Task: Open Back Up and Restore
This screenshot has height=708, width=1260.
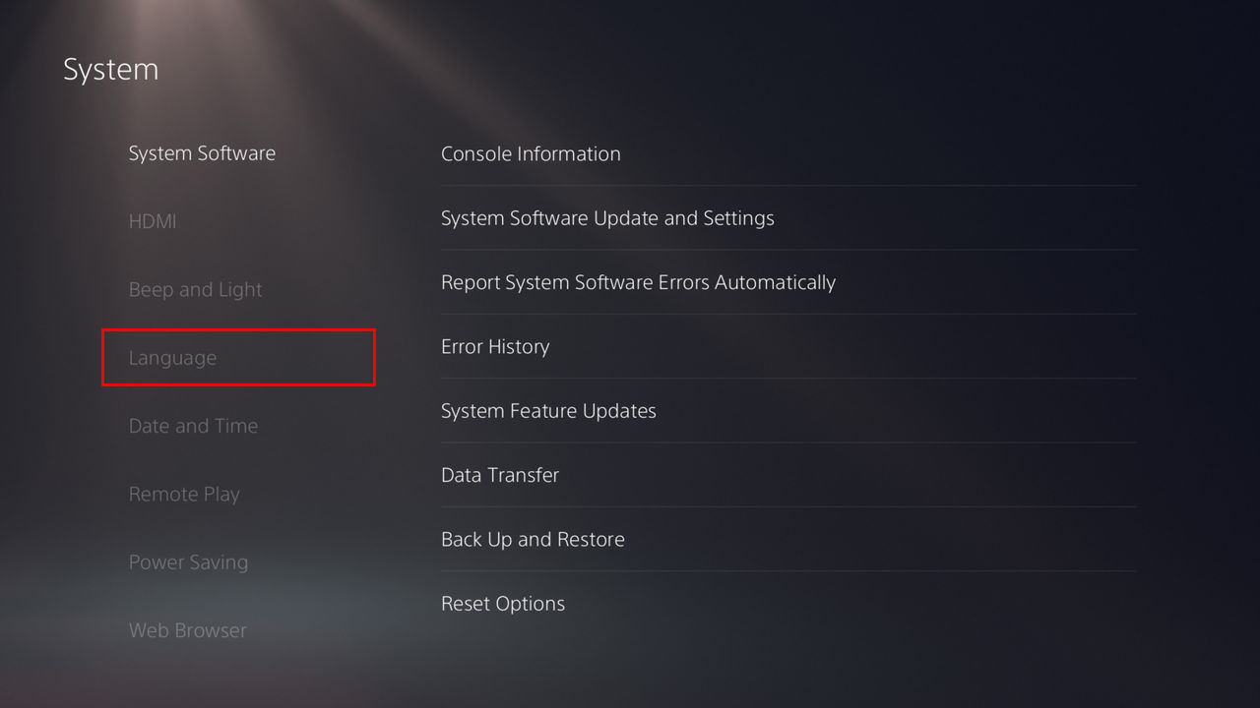Action: click(533, 539)
